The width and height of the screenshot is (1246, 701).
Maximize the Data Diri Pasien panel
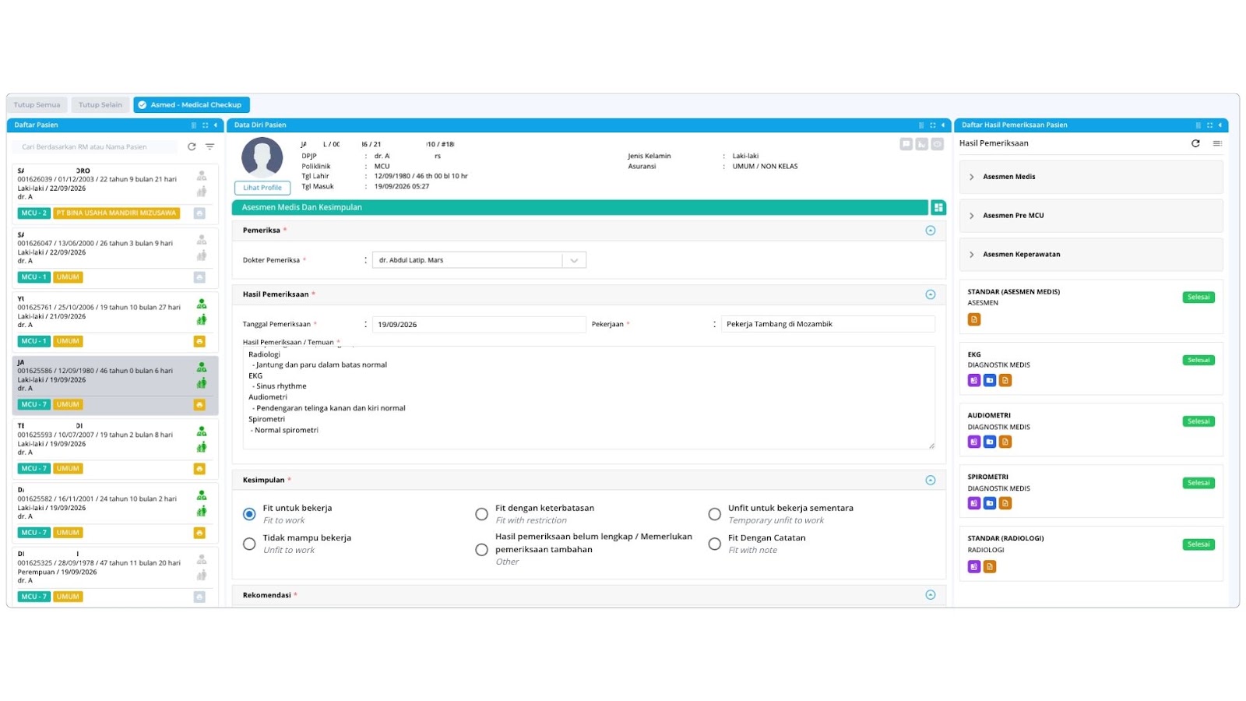point(932,125)
